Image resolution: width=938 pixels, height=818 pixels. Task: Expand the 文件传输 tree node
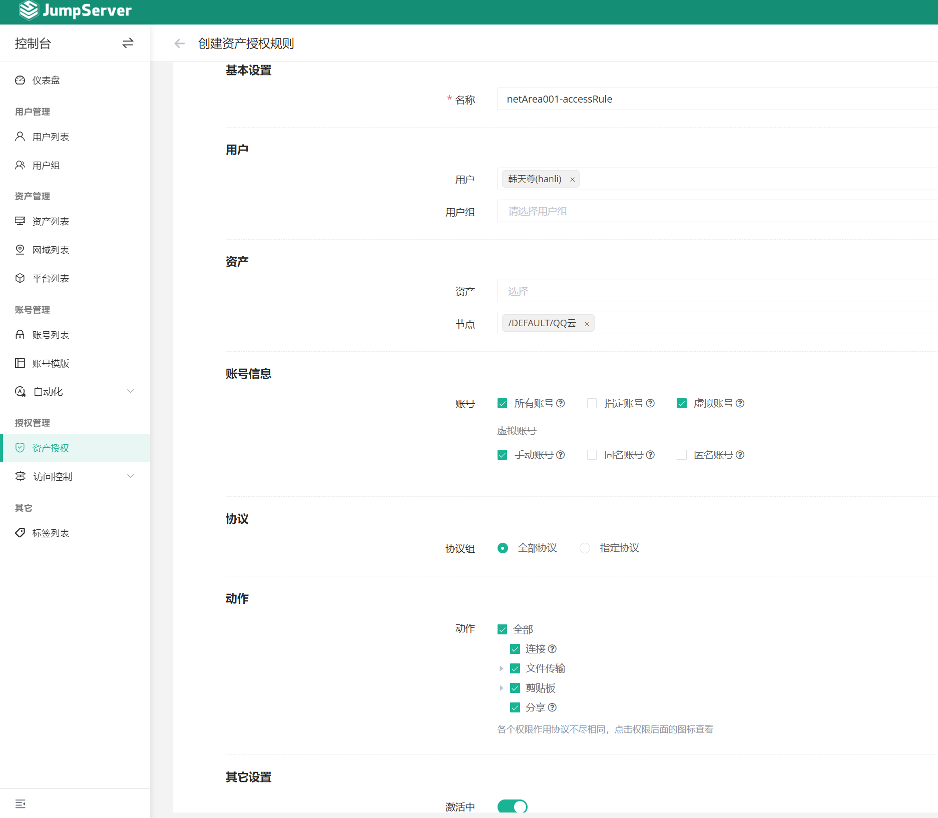click(x=501, y=668)
